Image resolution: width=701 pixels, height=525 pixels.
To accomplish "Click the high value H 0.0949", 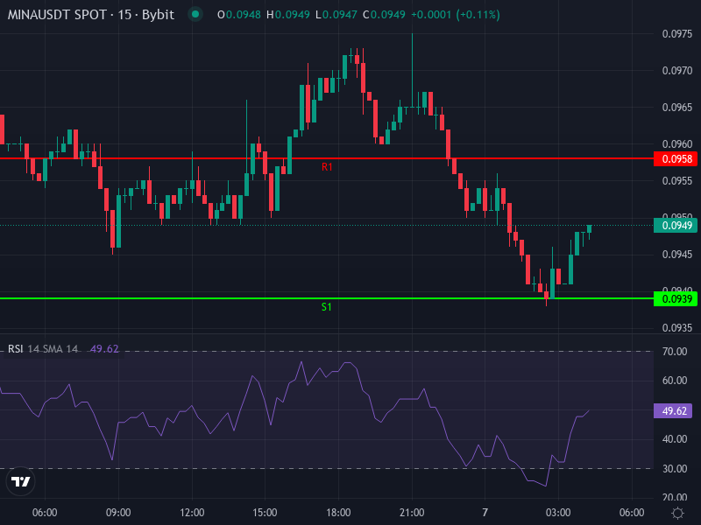I will (x=288, y=15).
